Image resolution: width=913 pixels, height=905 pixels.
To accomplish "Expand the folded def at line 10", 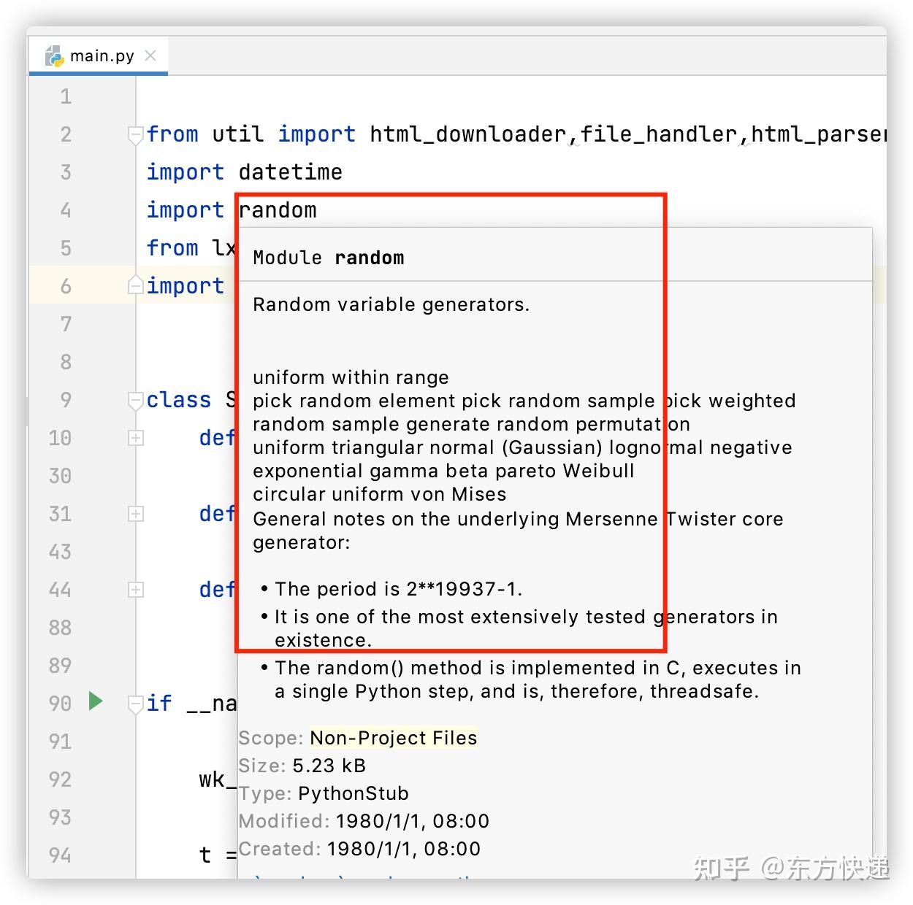I will (136, 438).
